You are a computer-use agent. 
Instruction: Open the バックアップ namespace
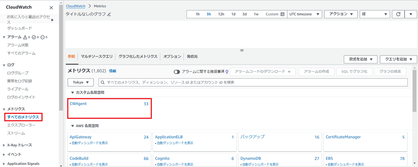coord(252,137)
